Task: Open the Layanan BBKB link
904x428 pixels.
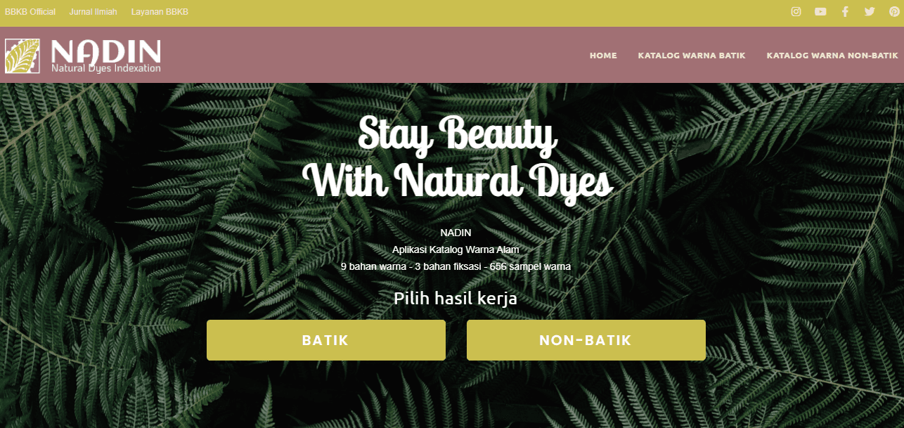Action: [x=160, y=12]
